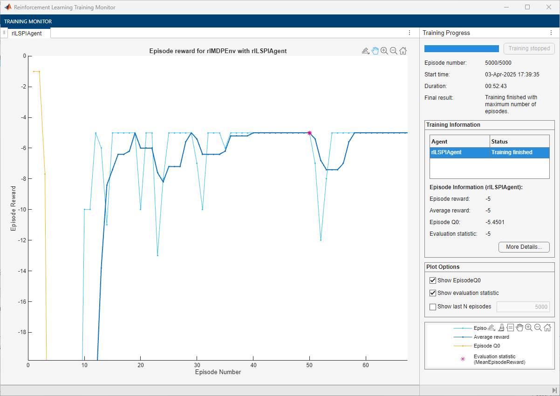Enable Show last N episodes checkbox

(433, 307)
